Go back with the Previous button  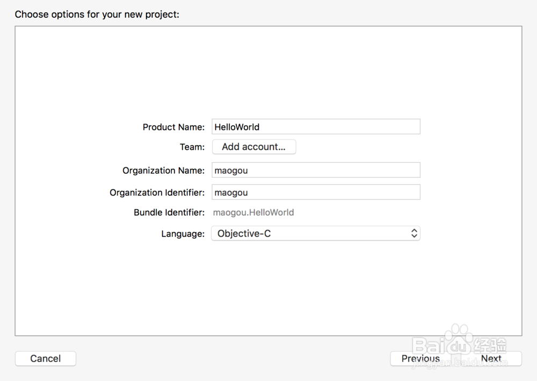[x=420, y=358]
